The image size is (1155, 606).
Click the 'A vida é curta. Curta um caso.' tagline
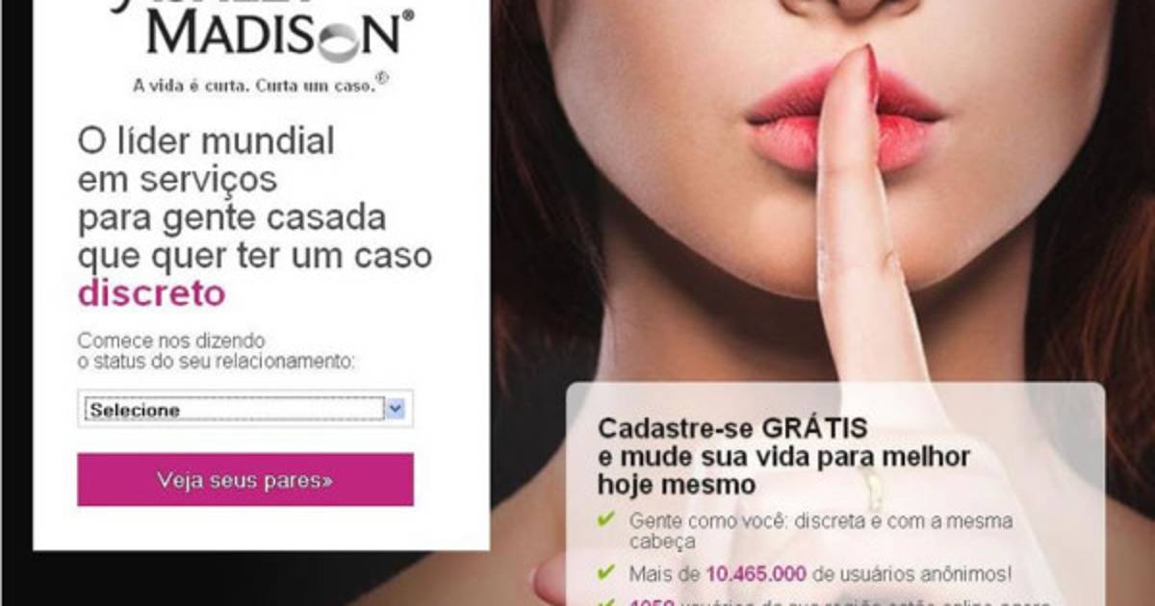coord(254,85)
